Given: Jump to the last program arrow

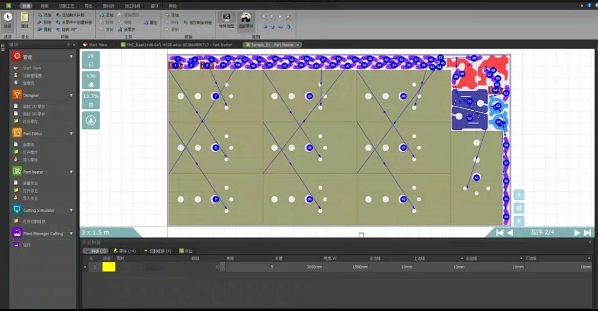Looking at the screenshot, I should tap(587, 233).
